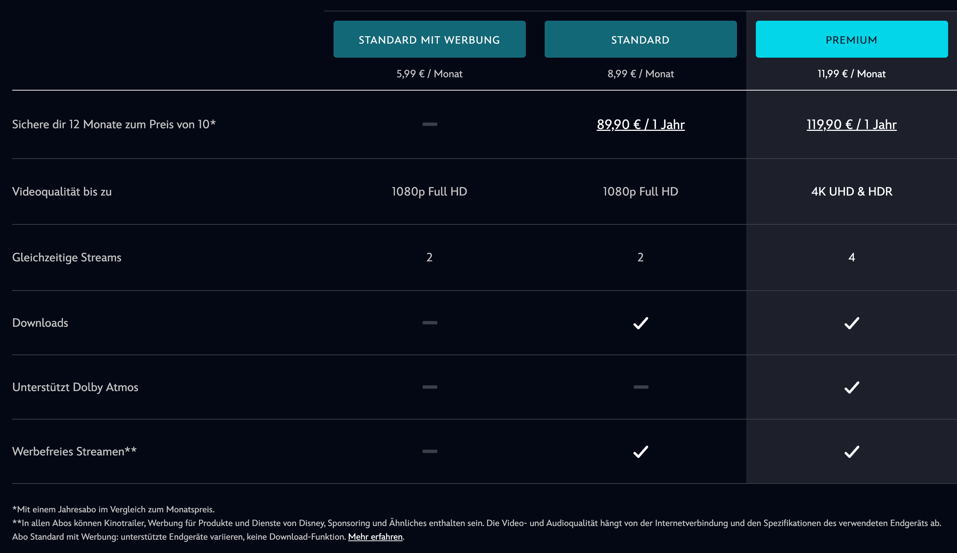The height and width of the screenshot is (553, 957).
Task: Click the Gleichzeitige Streams row label
Action: click(67, 257)
